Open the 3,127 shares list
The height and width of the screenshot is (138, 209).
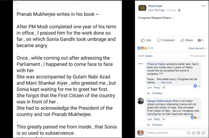pyautogui.click(x=145, y=56)
